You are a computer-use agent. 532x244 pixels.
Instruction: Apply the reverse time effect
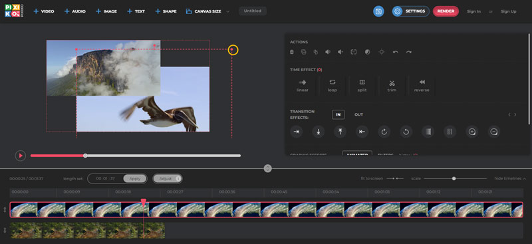pyautogui.click(x=422, y=86)
